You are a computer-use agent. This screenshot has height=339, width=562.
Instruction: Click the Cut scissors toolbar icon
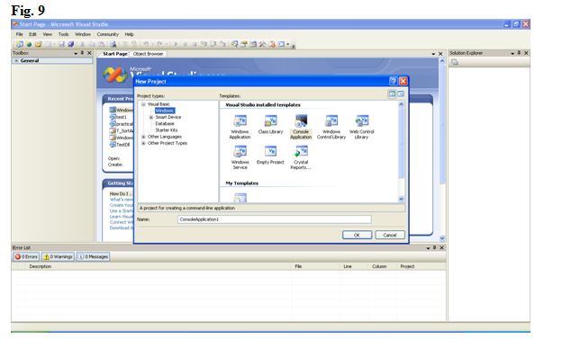83,44
